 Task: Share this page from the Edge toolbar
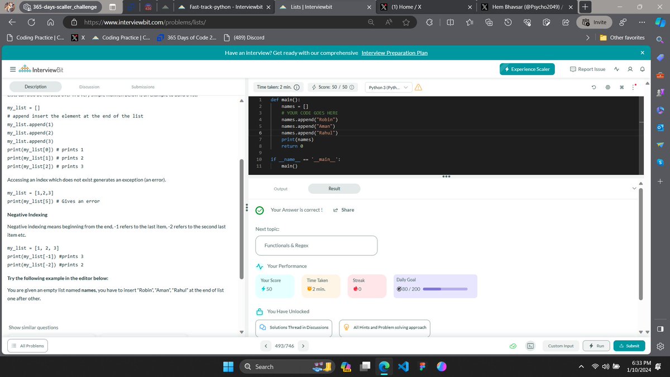click(x=565, y=22)
